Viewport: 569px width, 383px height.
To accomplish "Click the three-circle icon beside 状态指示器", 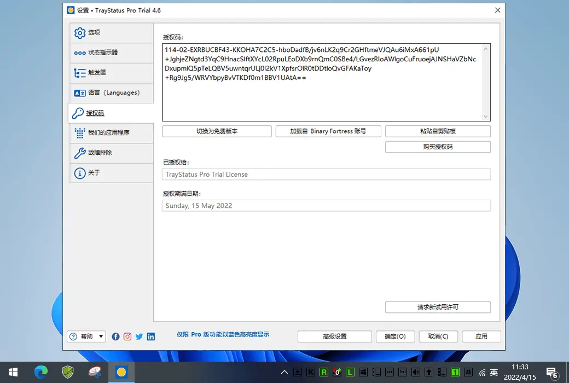I will 80,53.
